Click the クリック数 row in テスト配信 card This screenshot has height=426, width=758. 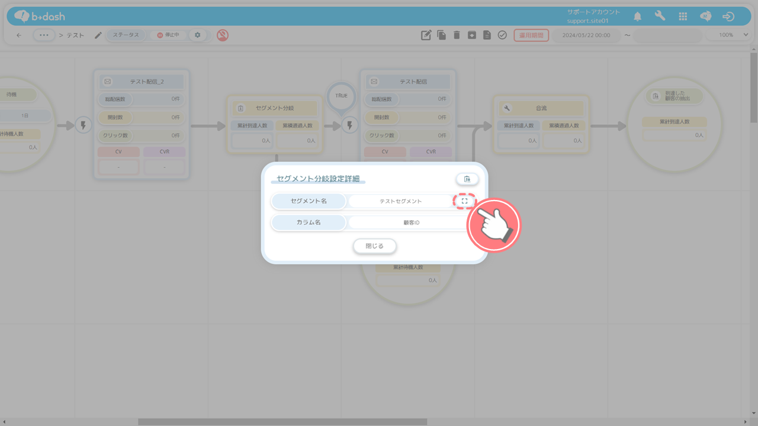pyautogui.click(x=408, y=135)
